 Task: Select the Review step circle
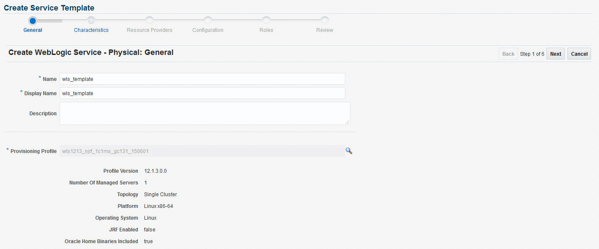(x=325, y=21)
